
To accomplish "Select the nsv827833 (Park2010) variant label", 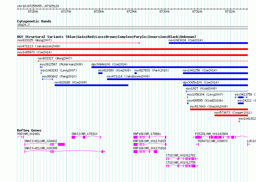I will pos(152,70).
